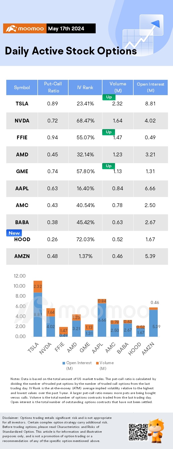Click the moomoo logo badge
The height and width of the screenshot is (449, 173).
coord(25,28)
